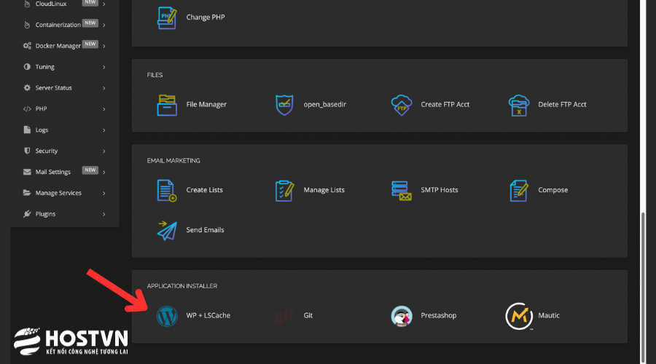Screen dimensions: 656x364
Task: Expand the Security chevron
Action: coord(104,151)
